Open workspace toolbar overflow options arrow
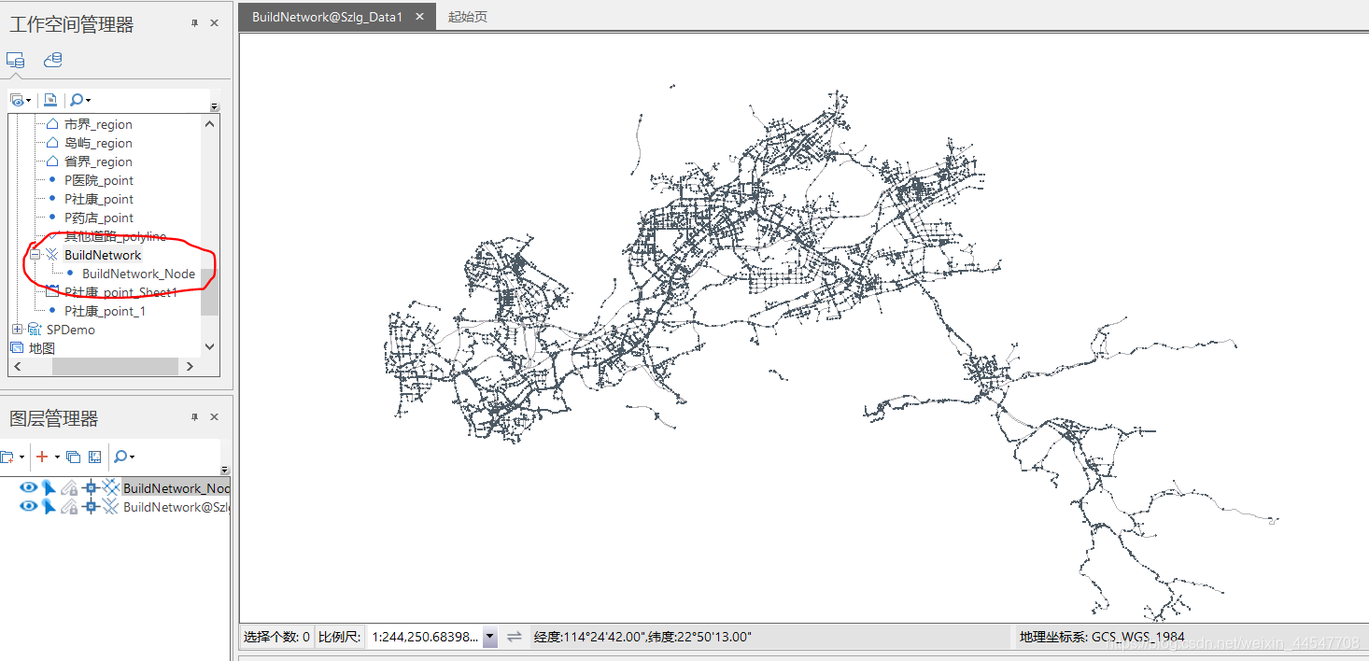The height and width of the screenshot is (661, 1369). pyautogui.click(x=215, y=106)
